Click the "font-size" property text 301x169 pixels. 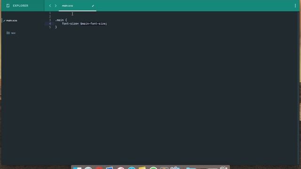(69, 23)
